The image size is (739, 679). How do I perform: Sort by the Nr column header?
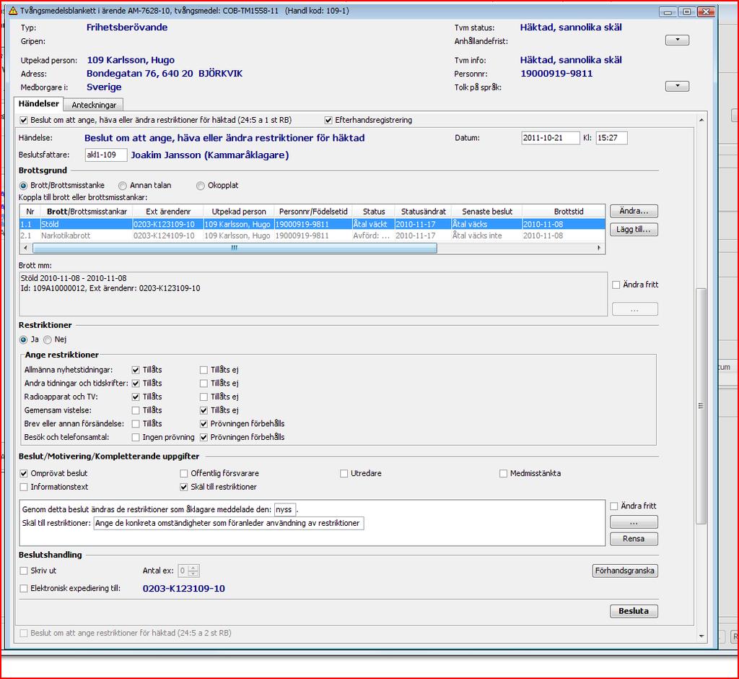(x=30, y=212)
